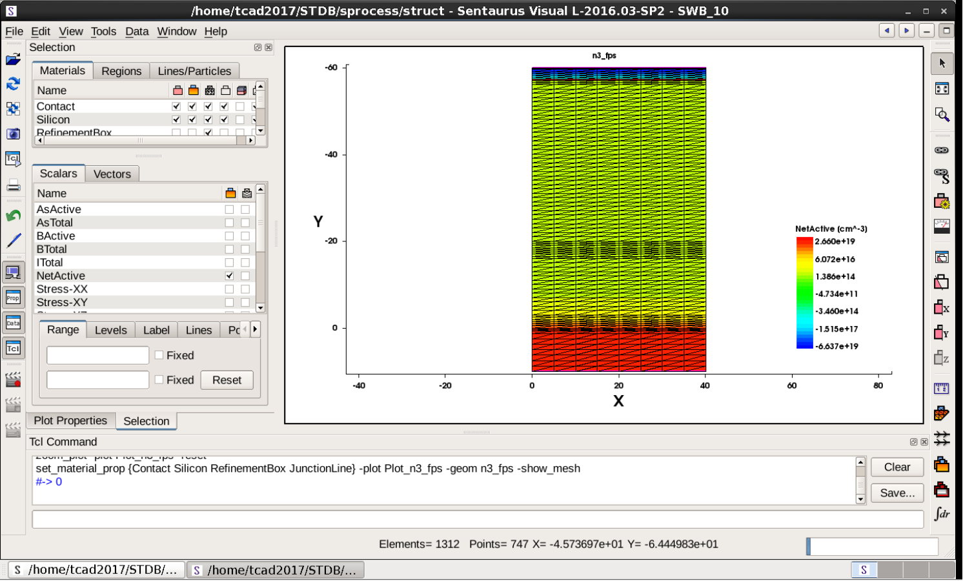Switch to second taskbar Sentaurus window
Viewport: 963px width, 581px height.
tap(276, 569)
